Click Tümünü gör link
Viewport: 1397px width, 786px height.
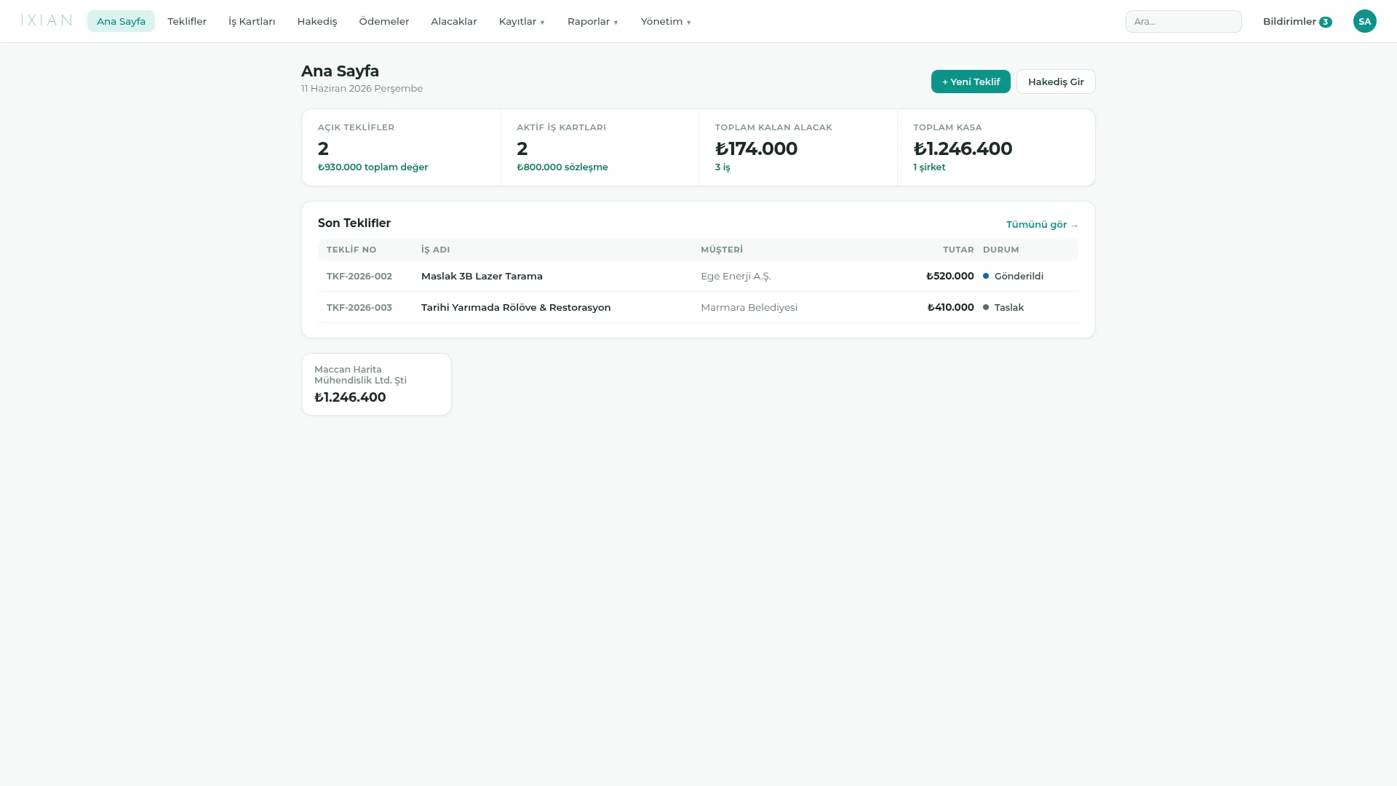point(1042,224)
